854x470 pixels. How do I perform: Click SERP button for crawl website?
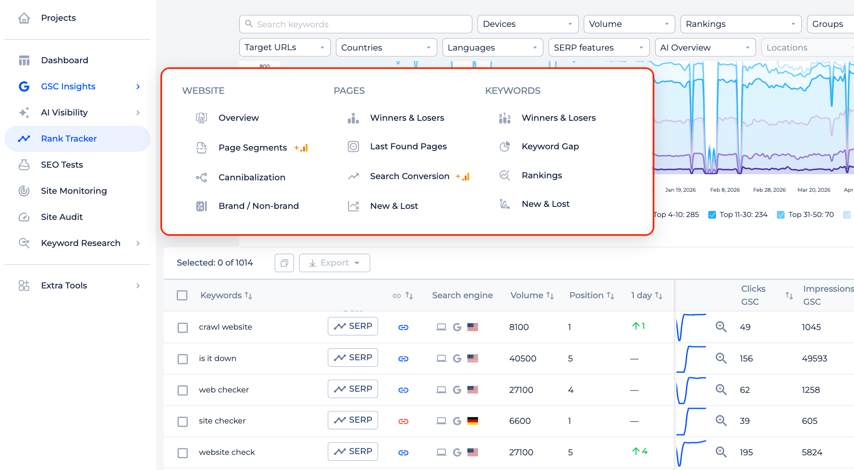click(353, 326)
